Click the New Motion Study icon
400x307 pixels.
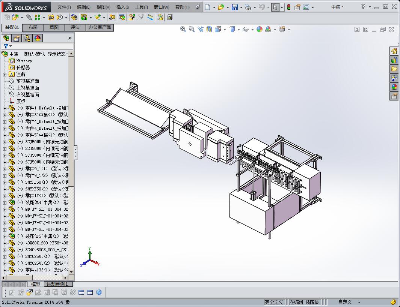112,17
